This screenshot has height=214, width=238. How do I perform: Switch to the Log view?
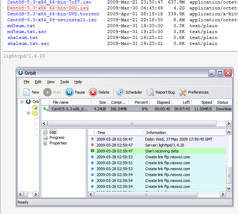(52, 132)
